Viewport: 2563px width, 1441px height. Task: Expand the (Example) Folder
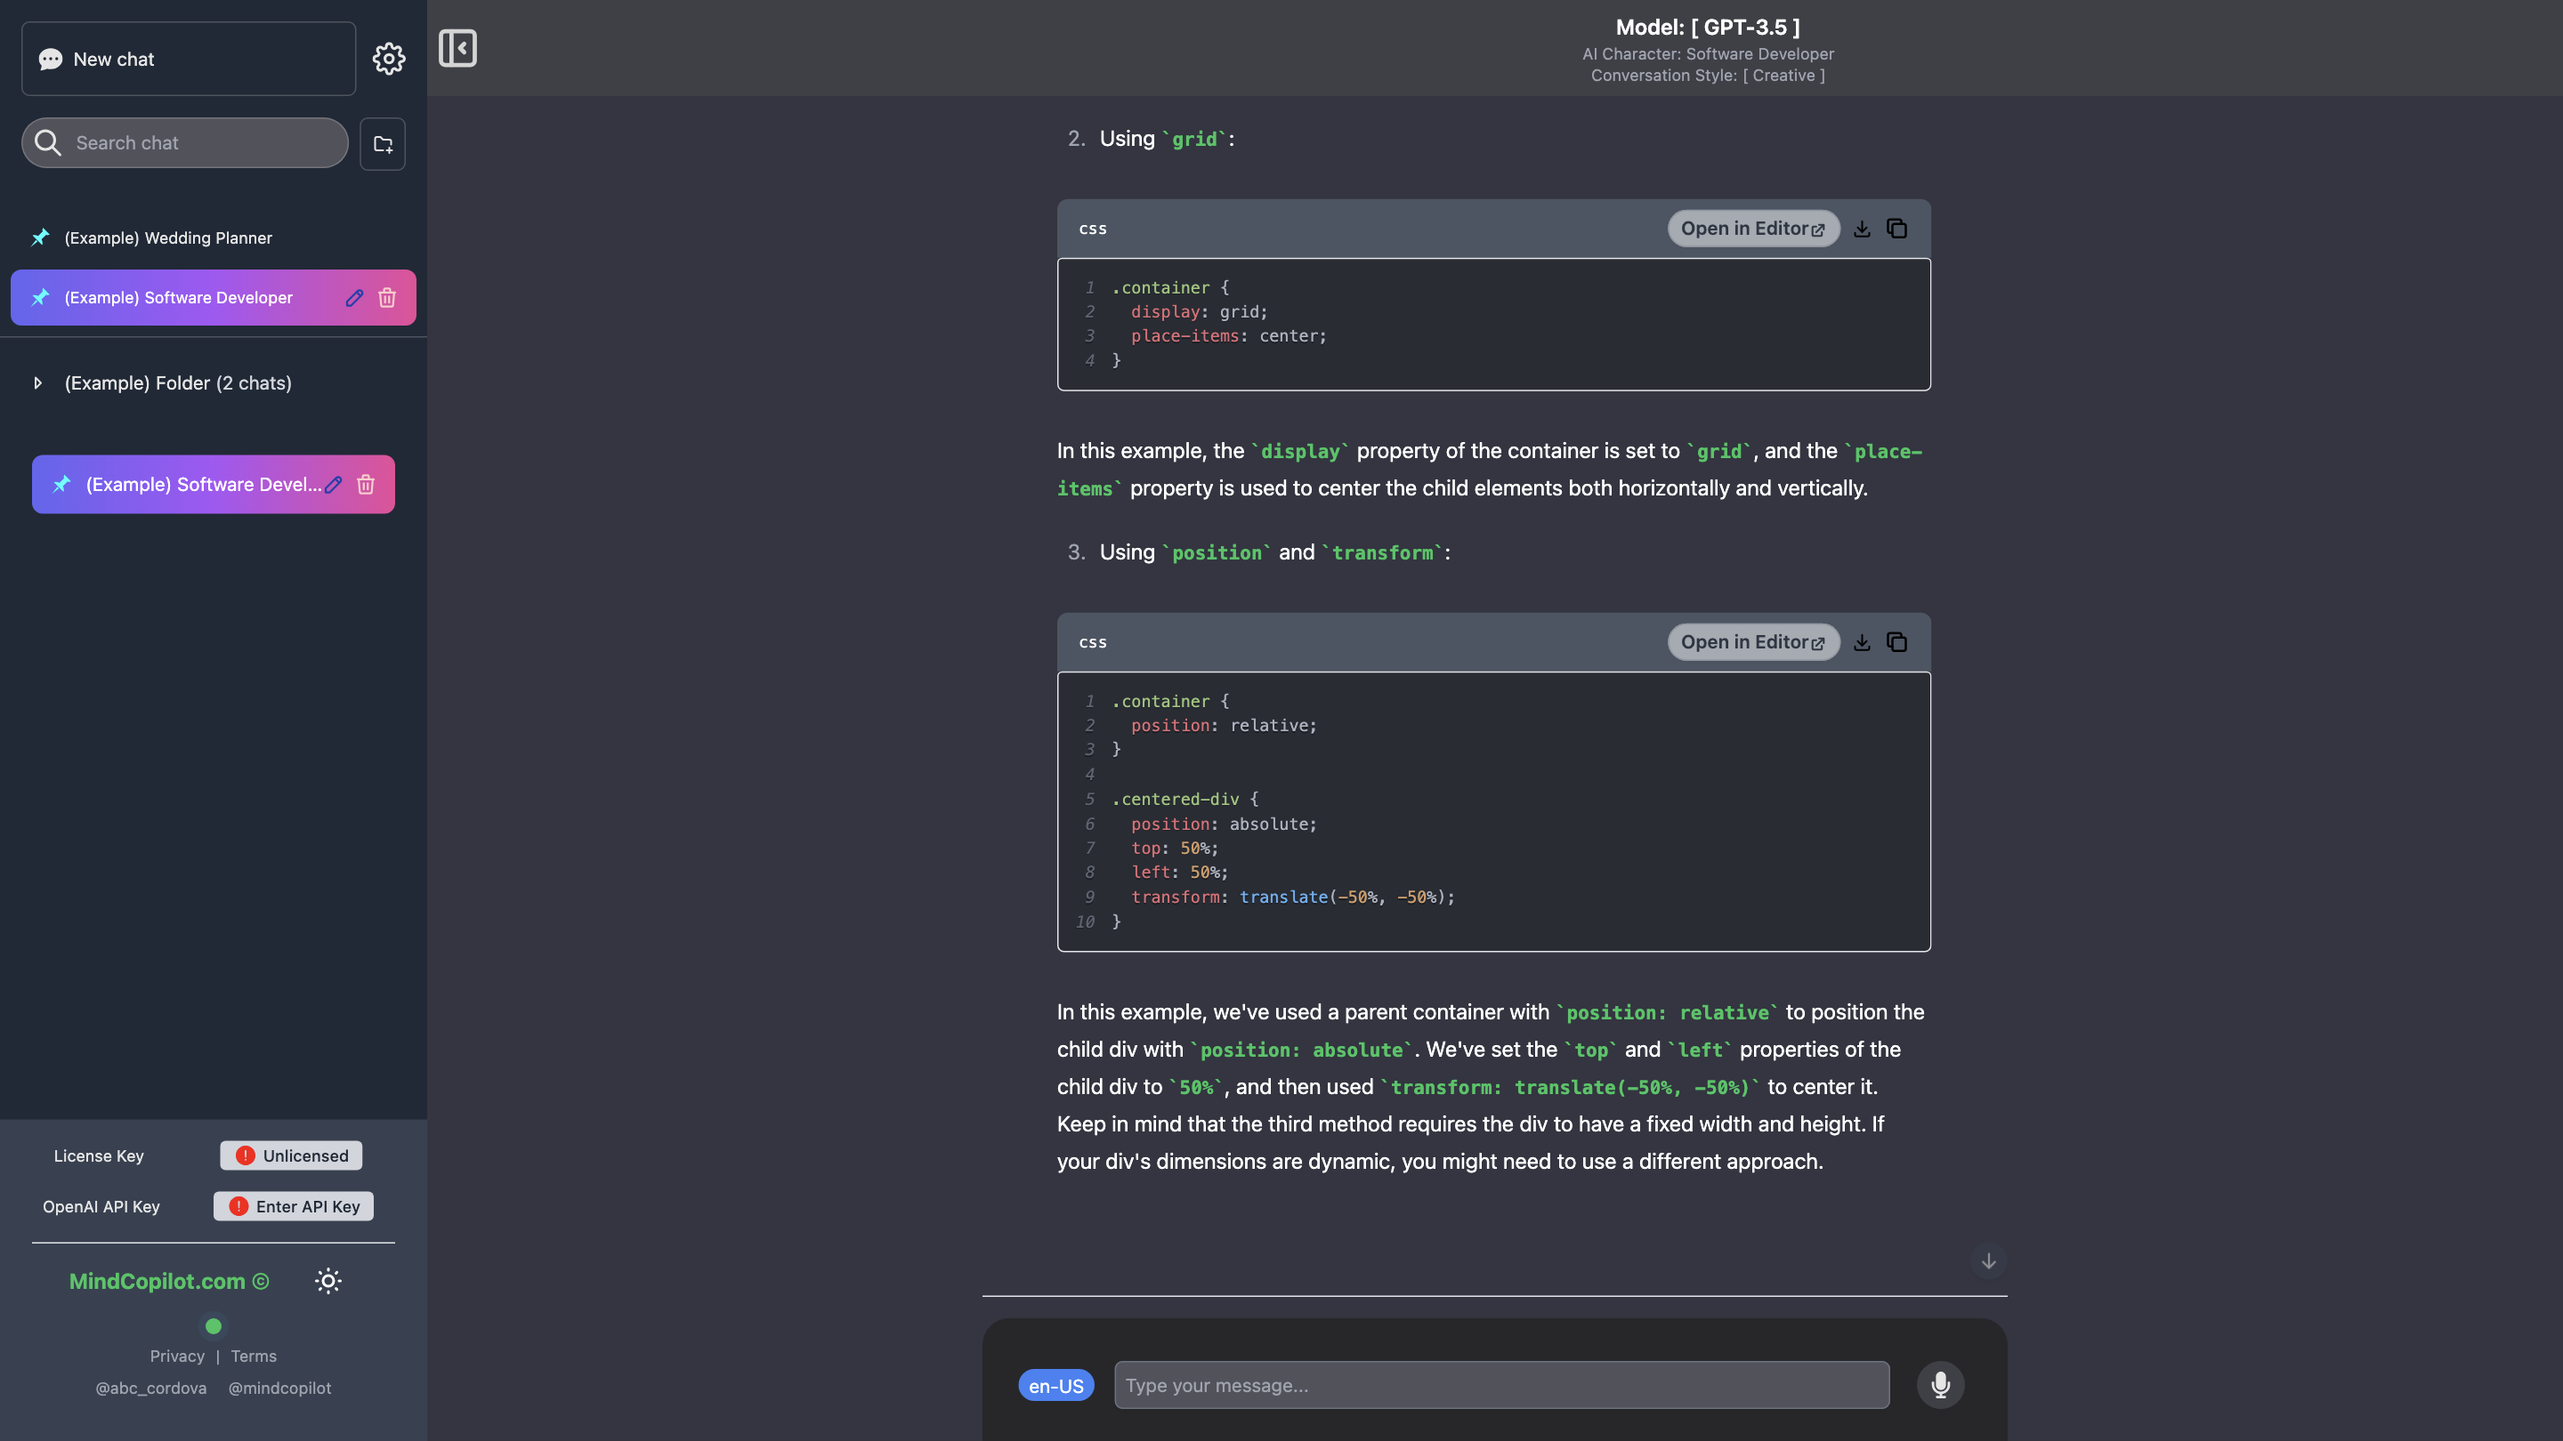pyautogui.click(x=37, y=382)
